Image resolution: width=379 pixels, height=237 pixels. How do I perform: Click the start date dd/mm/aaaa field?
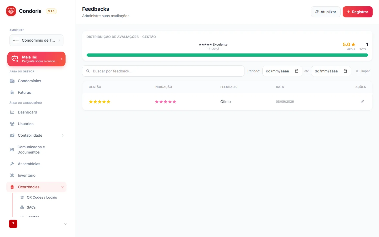click(282, 71)
